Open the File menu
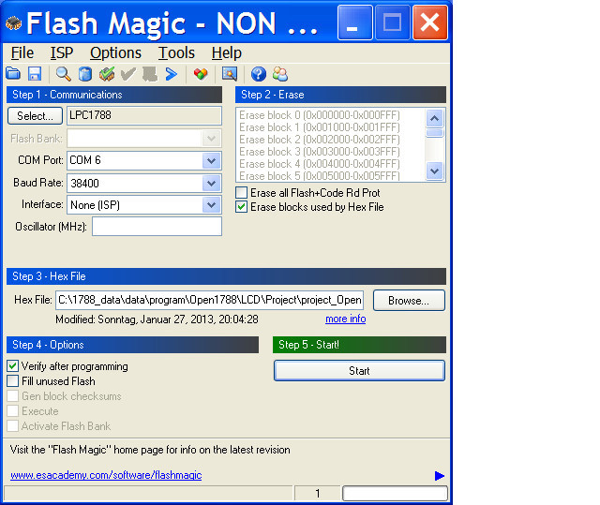The height and width of the screenshot is (505, 600). (22, 52)
